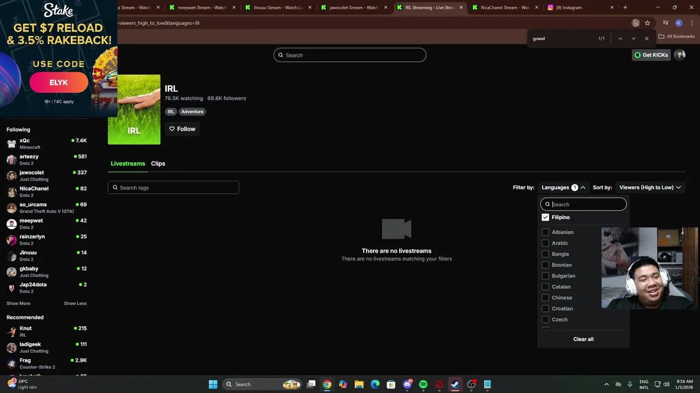
Task: Click the Search tags field
Action: (173, 188)
